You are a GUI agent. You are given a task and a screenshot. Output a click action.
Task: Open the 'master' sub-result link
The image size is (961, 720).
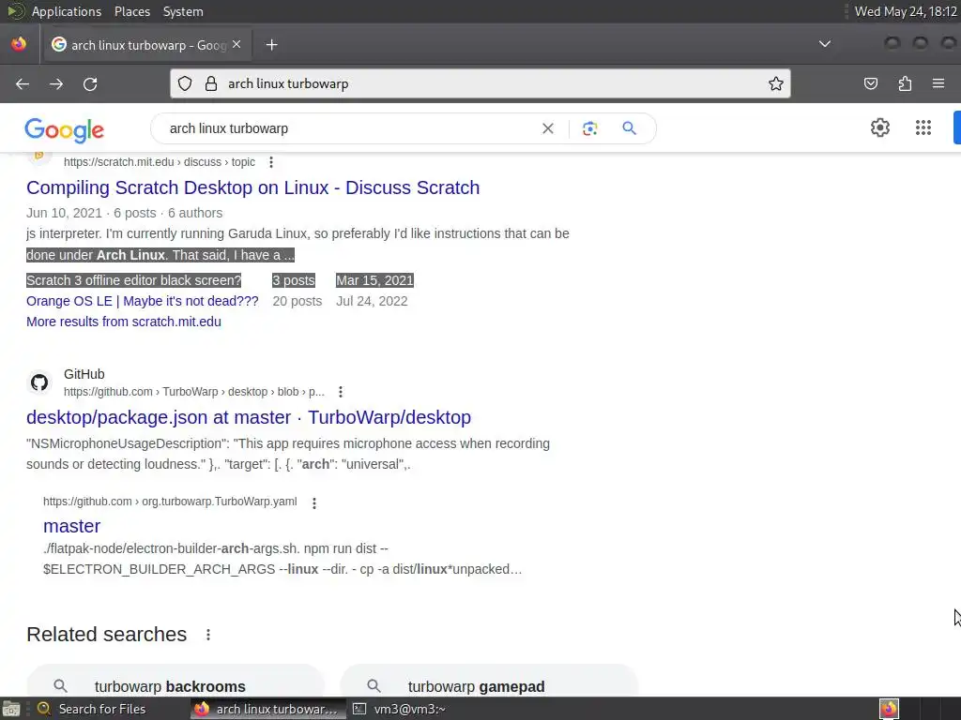(x=71, y=526)
